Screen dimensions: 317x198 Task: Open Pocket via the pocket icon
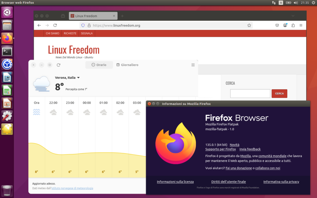tap(277, 25)
